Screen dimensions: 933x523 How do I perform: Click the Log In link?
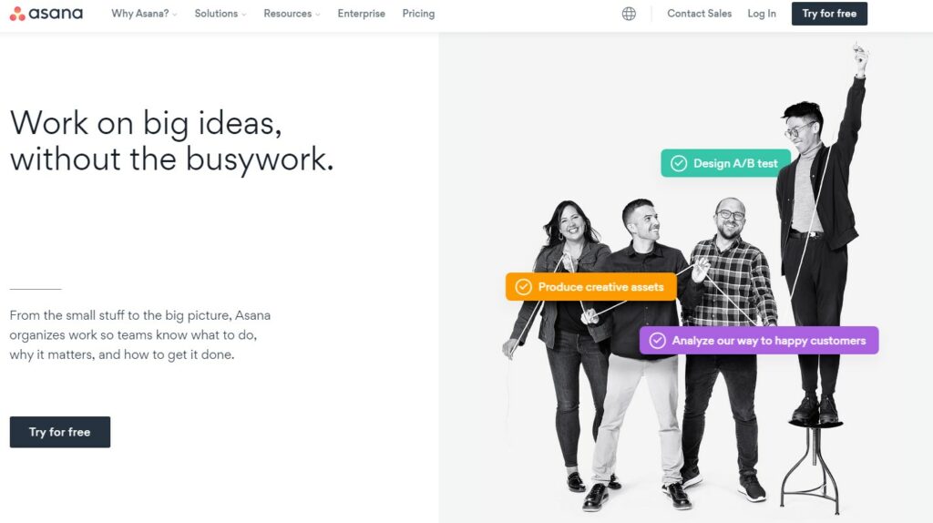(762, 14)
